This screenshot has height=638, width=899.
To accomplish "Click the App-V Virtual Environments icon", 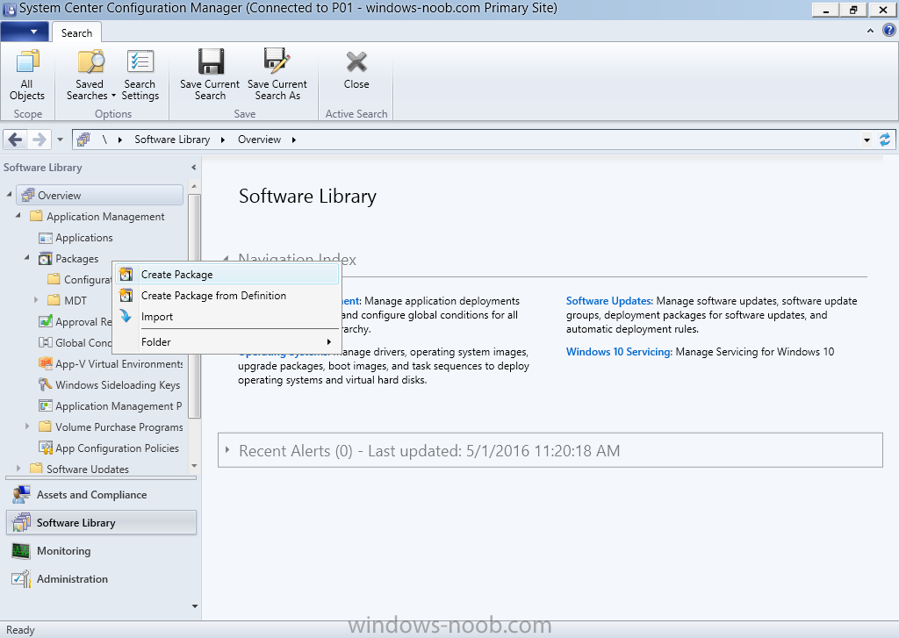I will (x=46, y=363).
